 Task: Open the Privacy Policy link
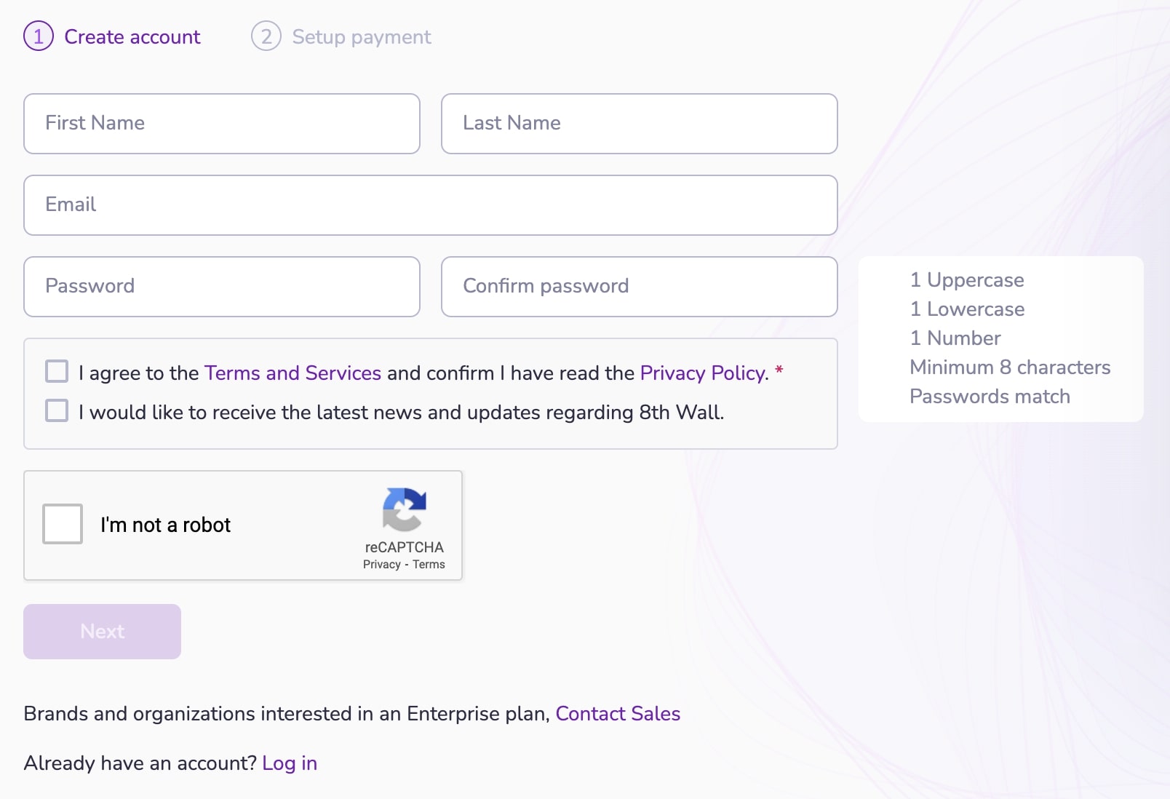[702, 373]
